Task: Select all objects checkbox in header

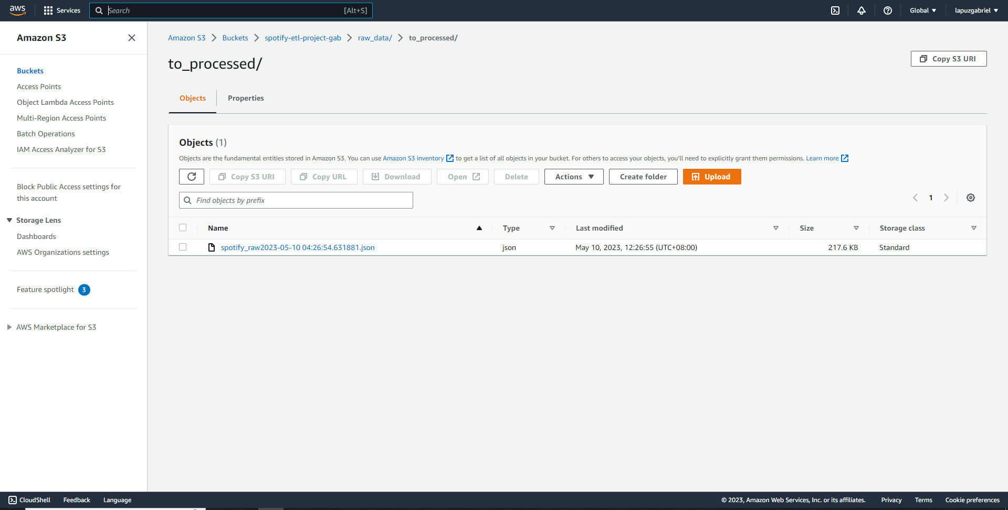Action: tap(183, 227)
